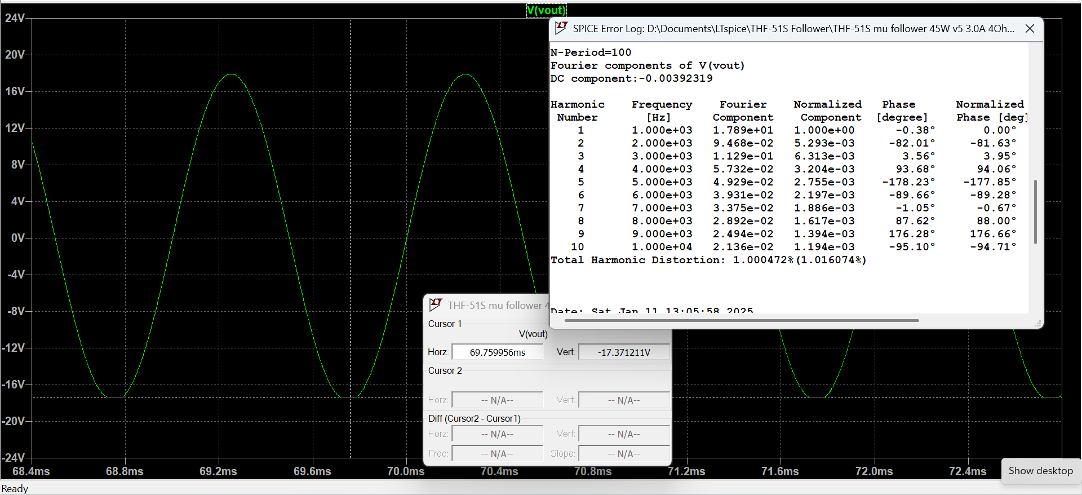The height and width of the screenshot is (495, 1082).
Task: Click the 24V axis label
Action: [x=15, y=18]
